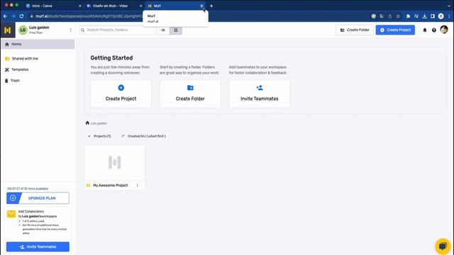Click blue Create Project button in top bar

395,30
